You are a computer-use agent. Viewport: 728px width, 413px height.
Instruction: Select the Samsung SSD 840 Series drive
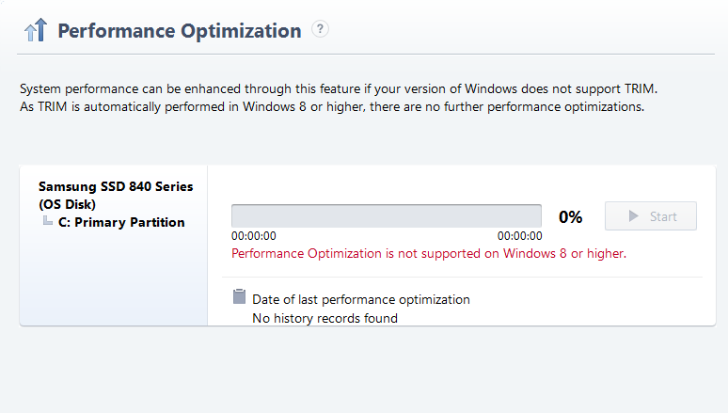click(x=115, y=186)
